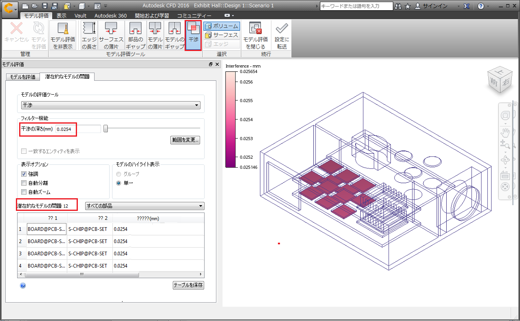The height and width of the screenshot is (321, 520).
Task: Click the 範囲を変更... button
Action: point(185,140)
